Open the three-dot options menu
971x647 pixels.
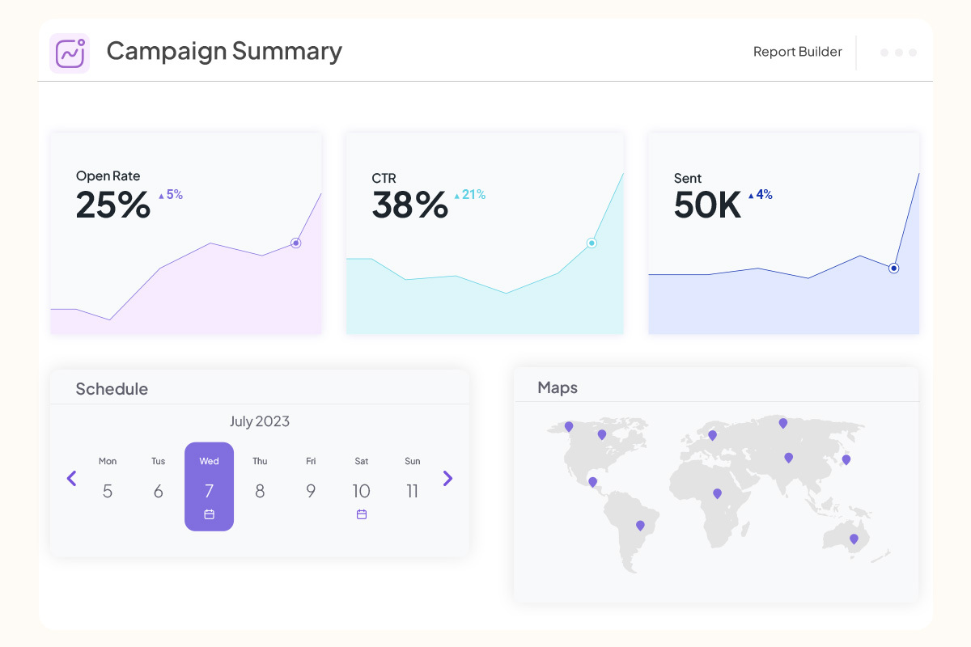898,53
